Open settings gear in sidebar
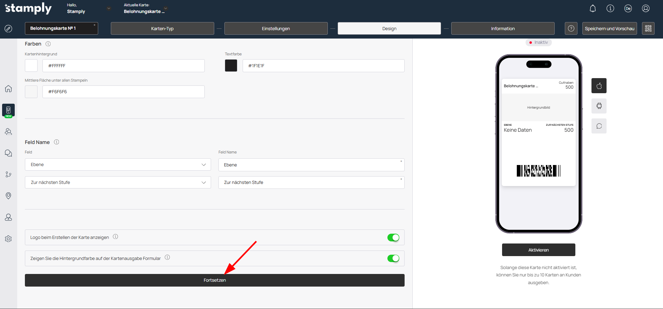This screenshot has height=309, width=663. pyautogui.click(x=8, y=239)
